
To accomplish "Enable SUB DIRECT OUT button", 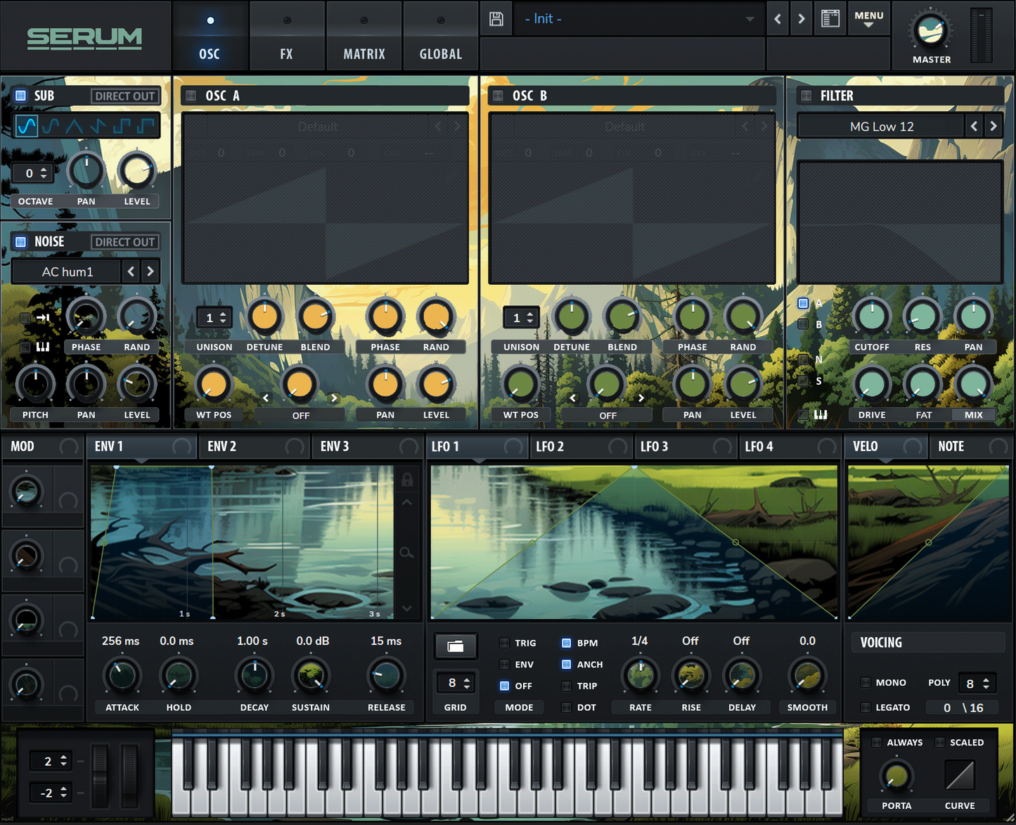I will pos(125,96).
